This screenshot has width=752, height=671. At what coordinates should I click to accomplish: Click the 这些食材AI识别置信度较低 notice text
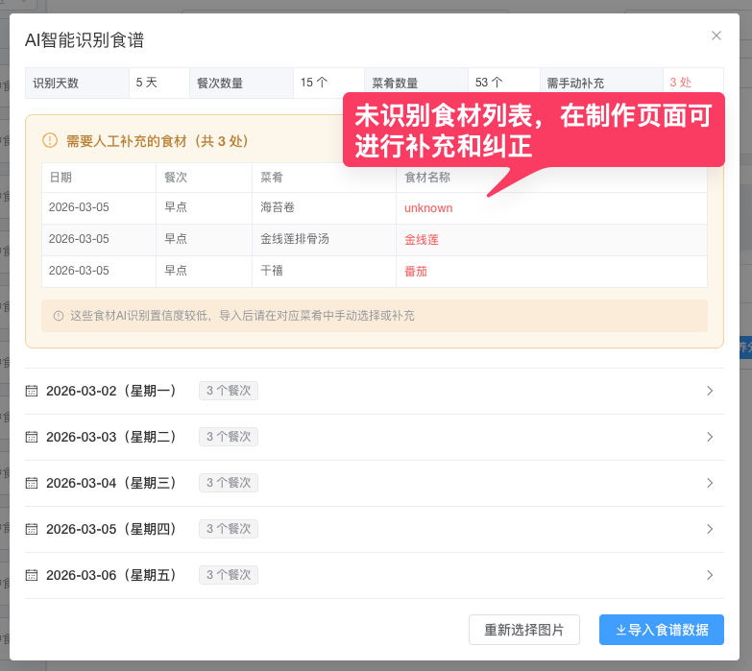click(x=242, y=316)
